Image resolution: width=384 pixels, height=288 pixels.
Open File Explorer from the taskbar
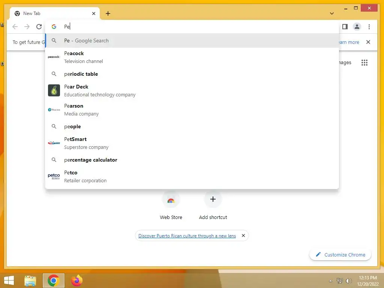pos(30,280)
